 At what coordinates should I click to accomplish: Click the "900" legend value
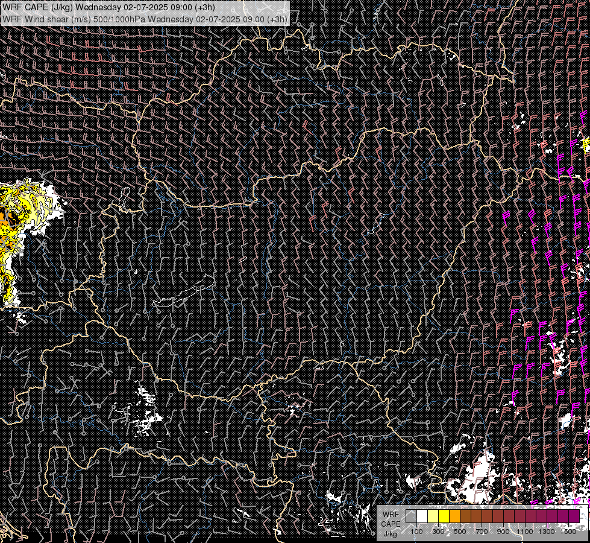[x=503, y=532]
